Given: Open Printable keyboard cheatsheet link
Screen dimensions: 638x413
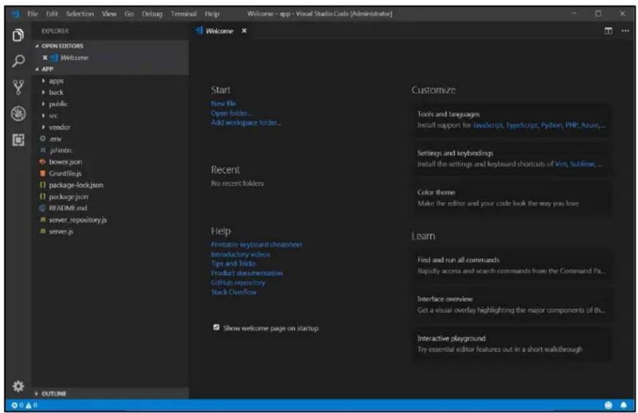Looking at the screenshot, I should 256,245.
